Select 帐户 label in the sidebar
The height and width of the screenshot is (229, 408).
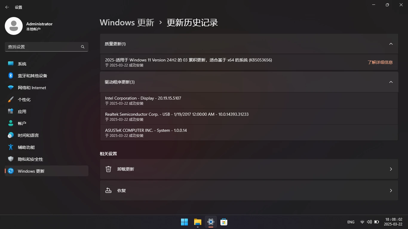point(22,123)
